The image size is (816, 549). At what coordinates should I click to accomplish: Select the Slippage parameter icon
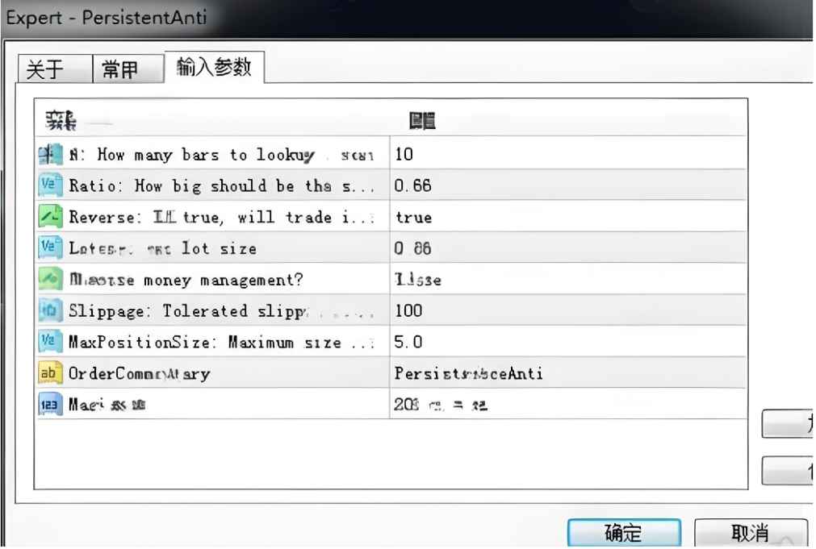(47, 310)
